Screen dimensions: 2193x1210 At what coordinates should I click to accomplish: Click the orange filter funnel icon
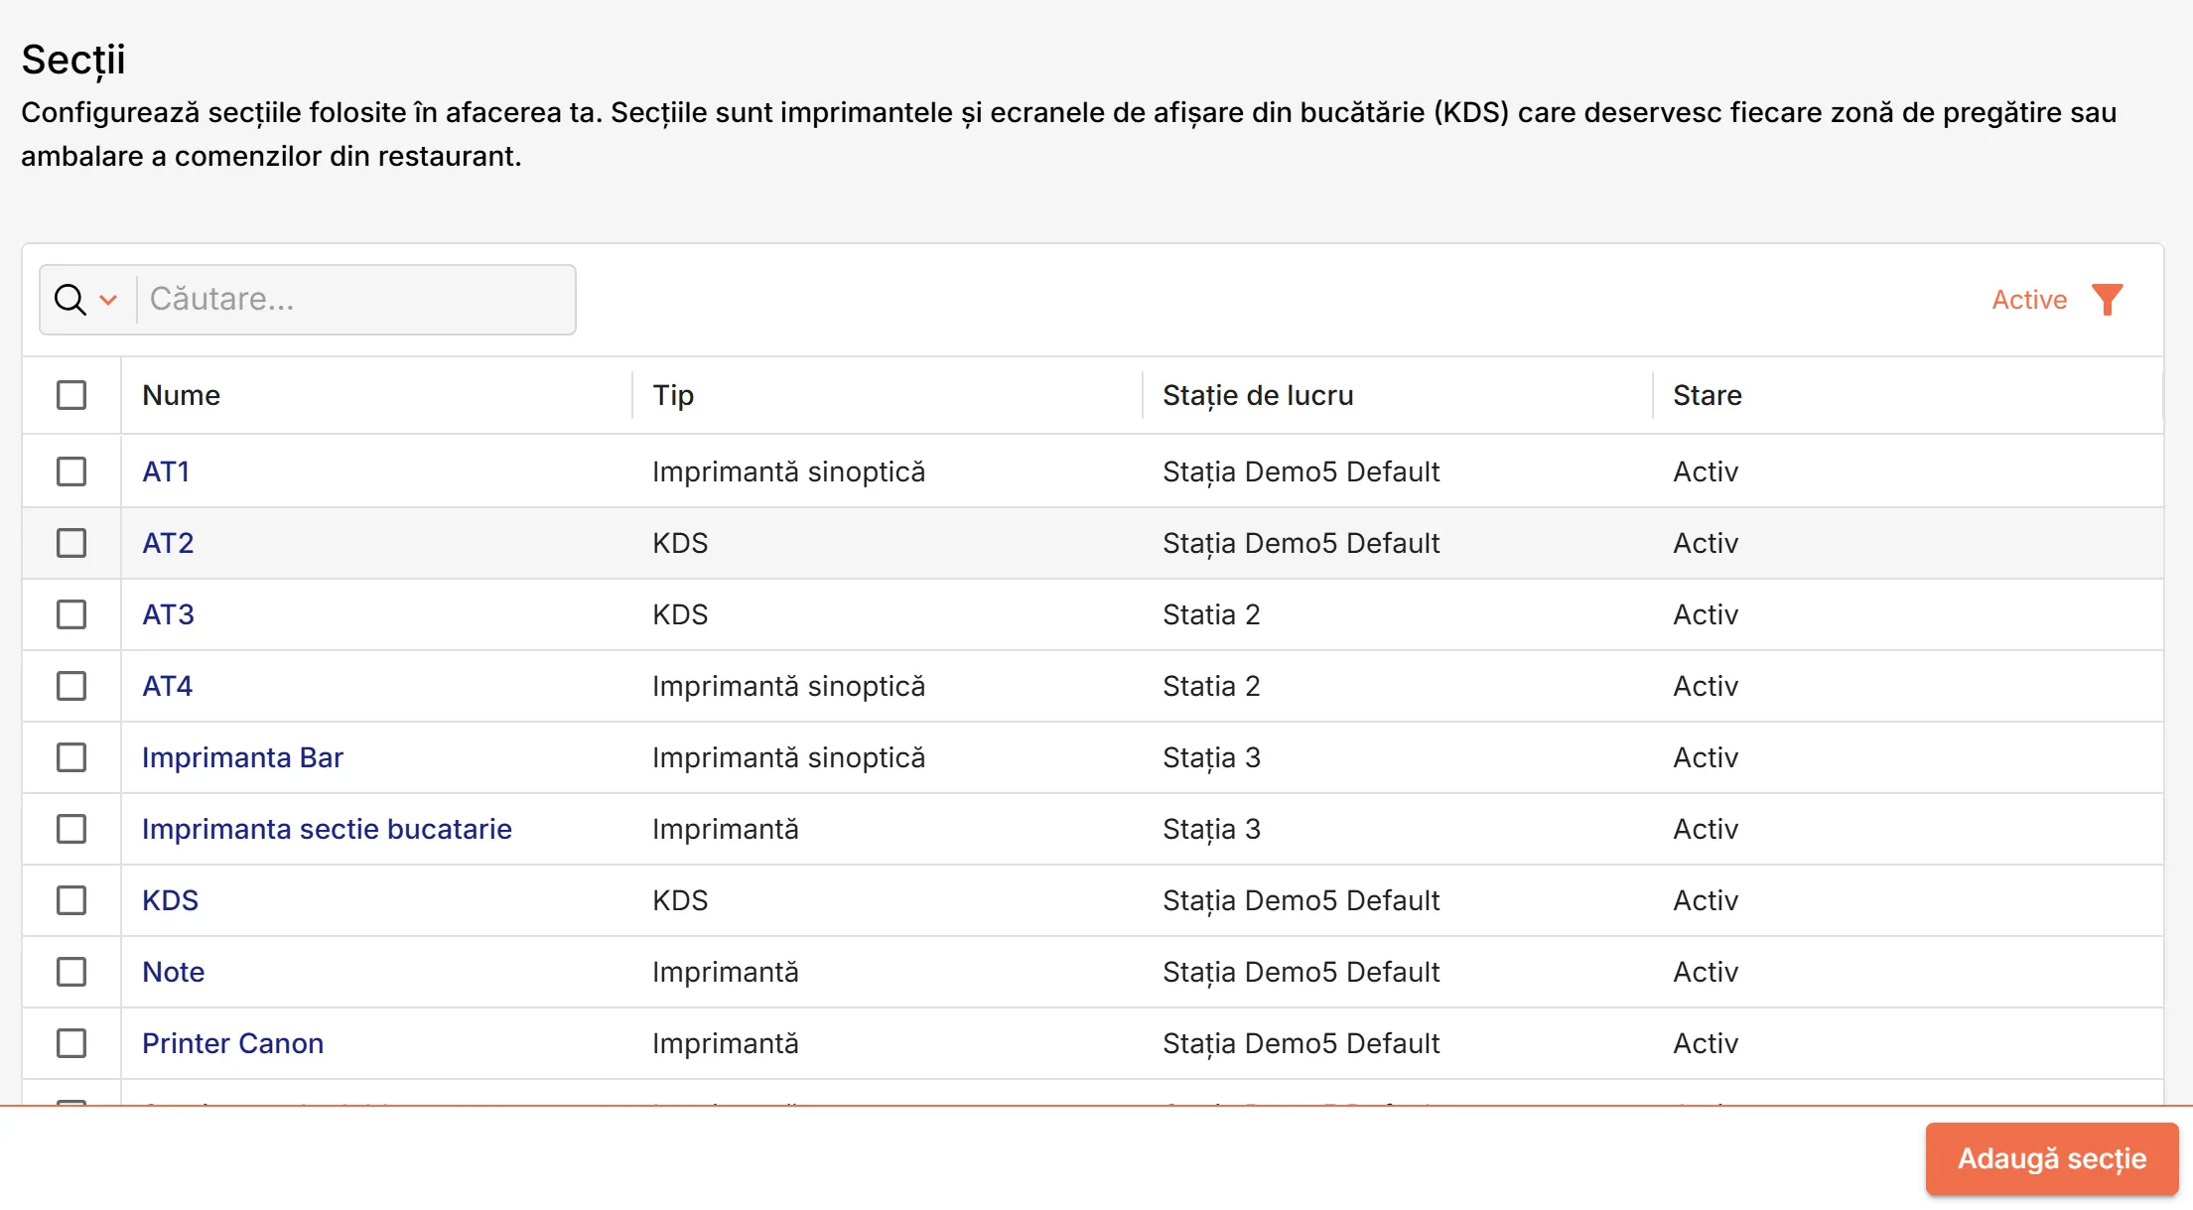pyautogui.click(x=2107, y=300)
